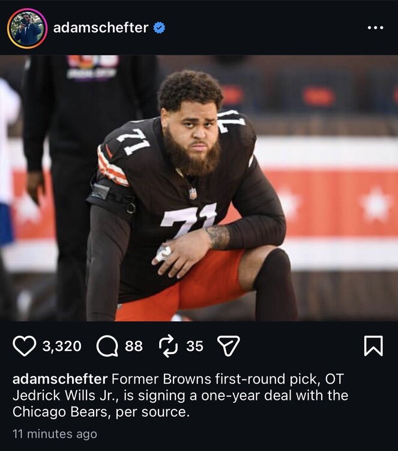
Task: Open the adamschefter profile from the header username
Action: 101,28
